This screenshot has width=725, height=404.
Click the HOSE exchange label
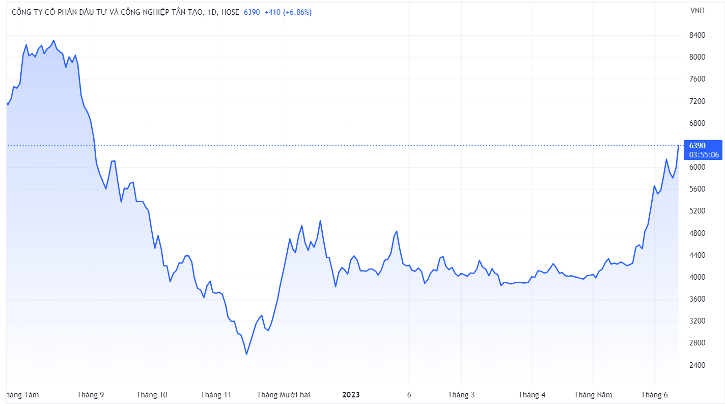230,12
